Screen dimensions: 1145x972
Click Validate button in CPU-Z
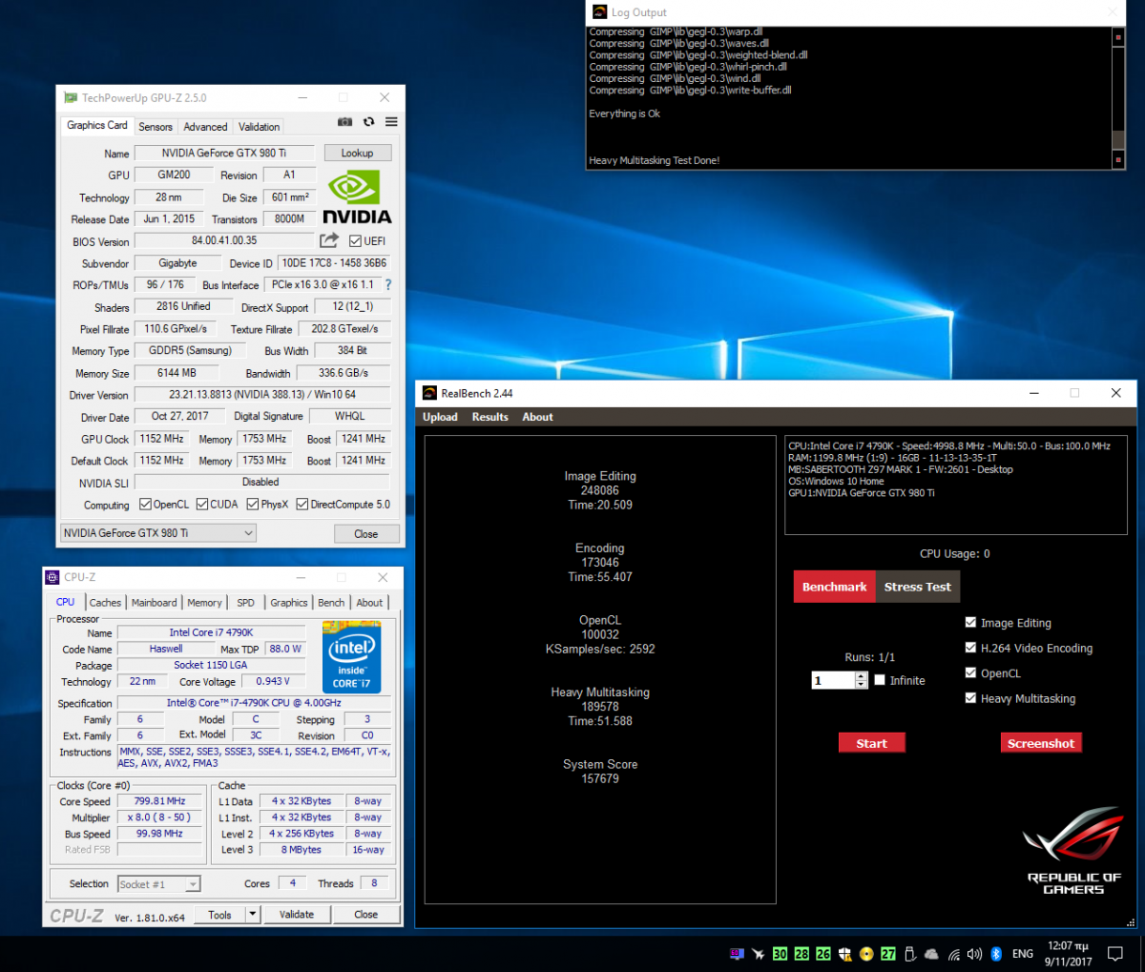[296, 914]
